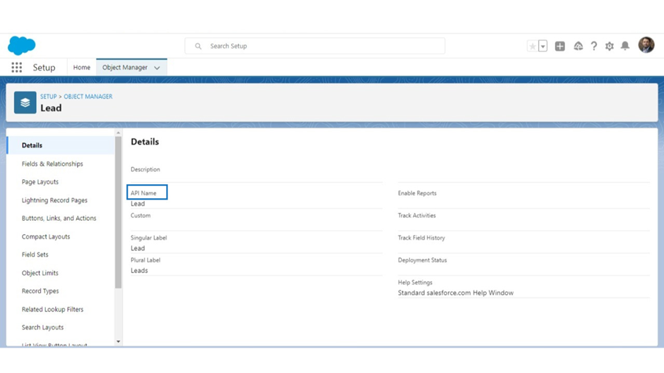Click the Lead object stack icon
This screenshot has width=664, height=373.
coord(25,102)
